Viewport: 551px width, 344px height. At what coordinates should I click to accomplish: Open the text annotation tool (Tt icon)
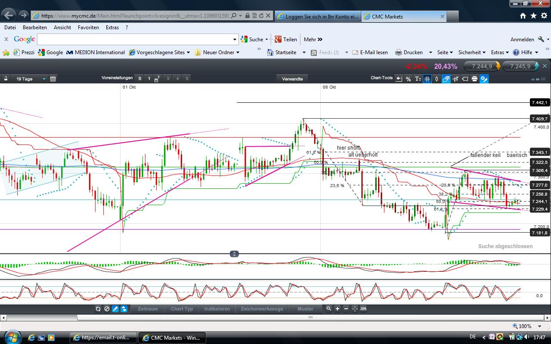pyautogui.click(x=418, y=79)
